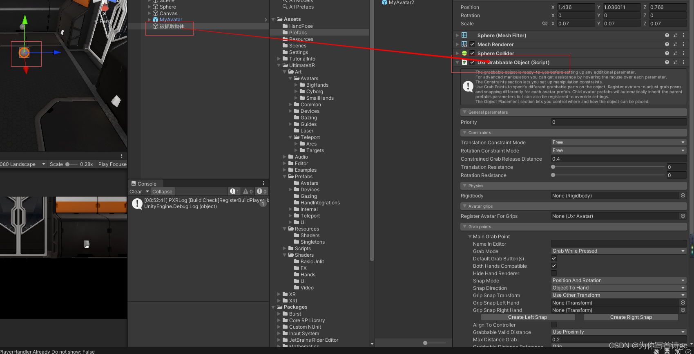Open the Console panel options menu
The height and width of the screenshot is (354, 694).
tap(263, 184)
